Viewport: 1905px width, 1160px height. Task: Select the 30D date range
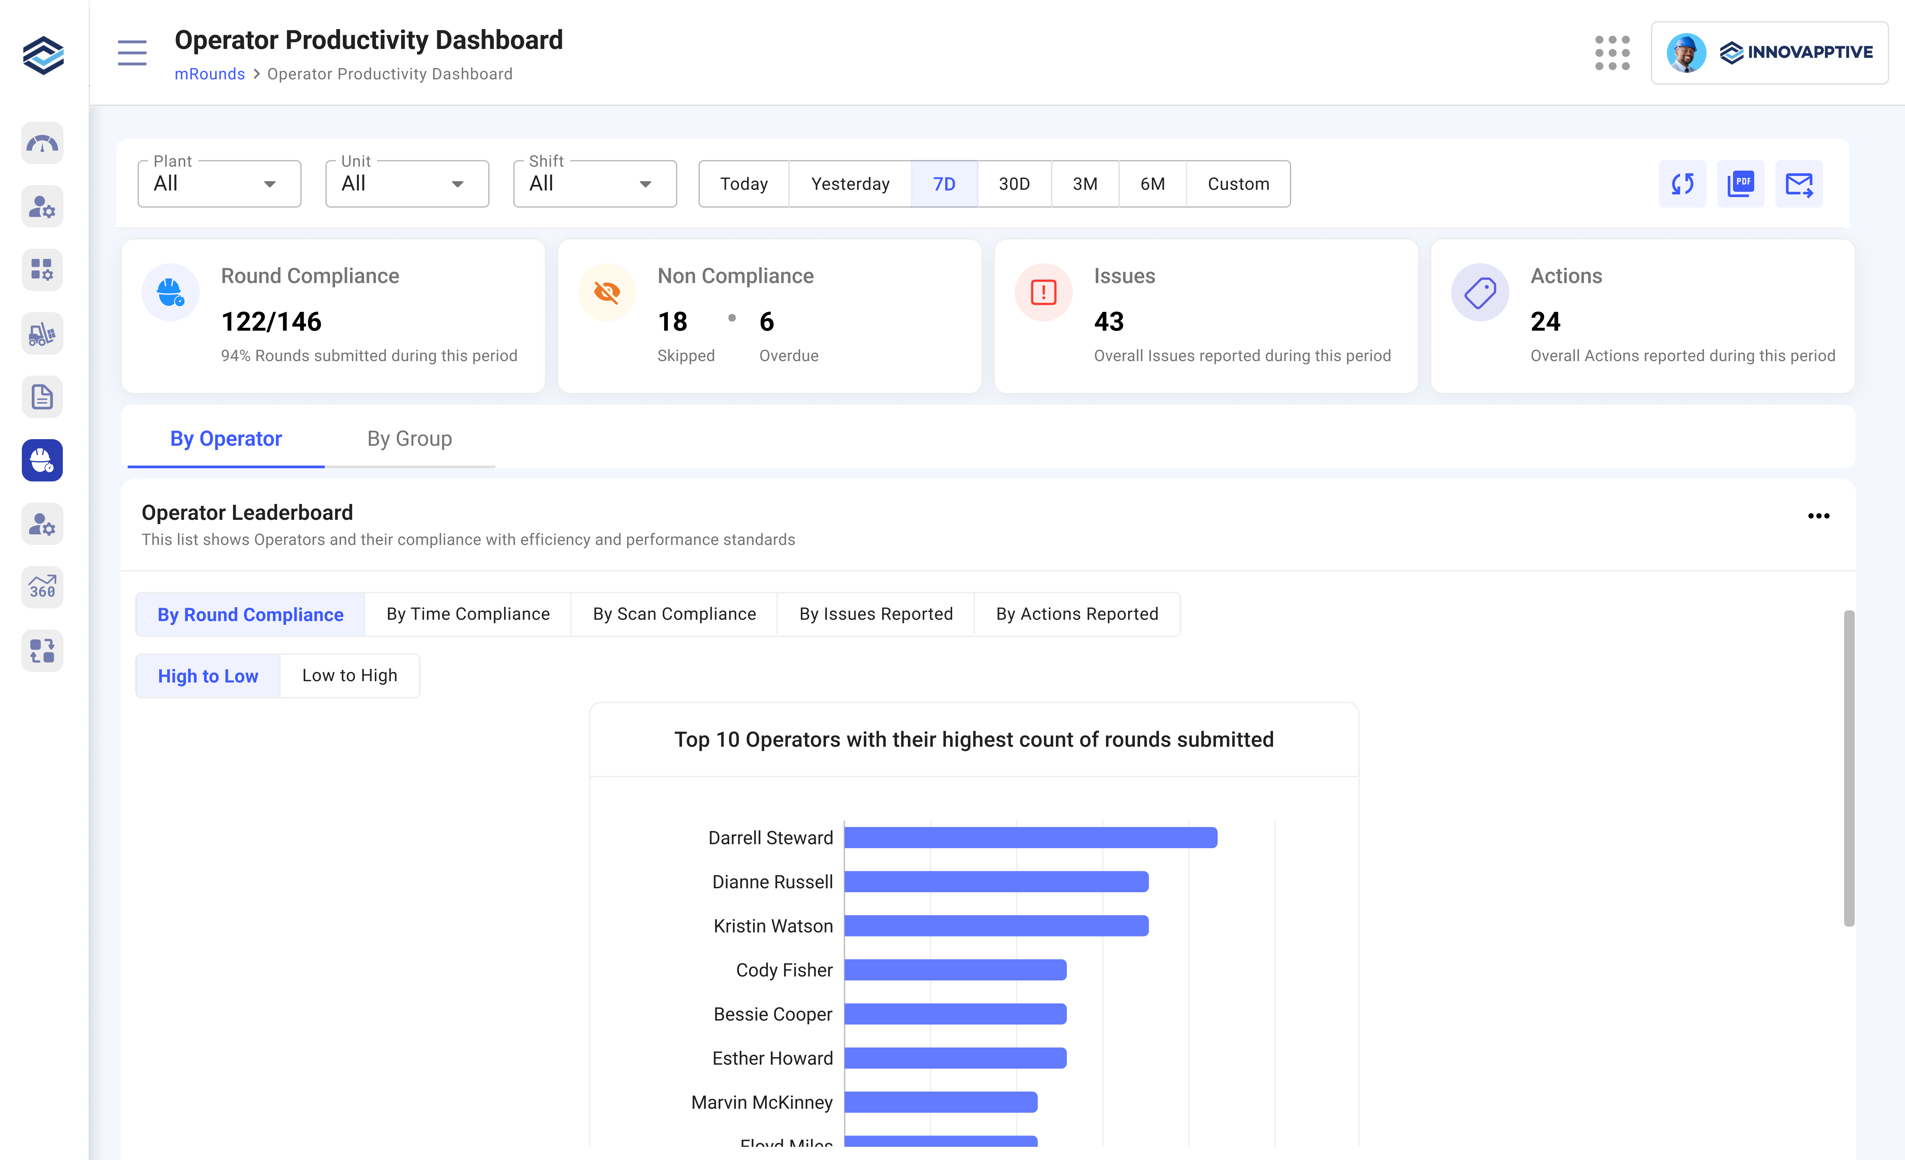pos(1014,184)
